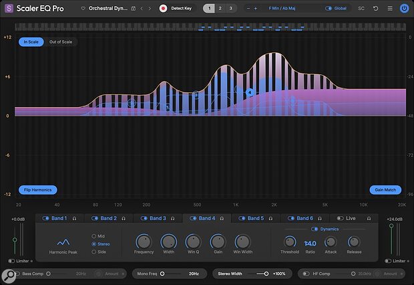The height and width of the screenshot is (285, 414).
Task: Click the output gain fader handle
Action: 391,226
